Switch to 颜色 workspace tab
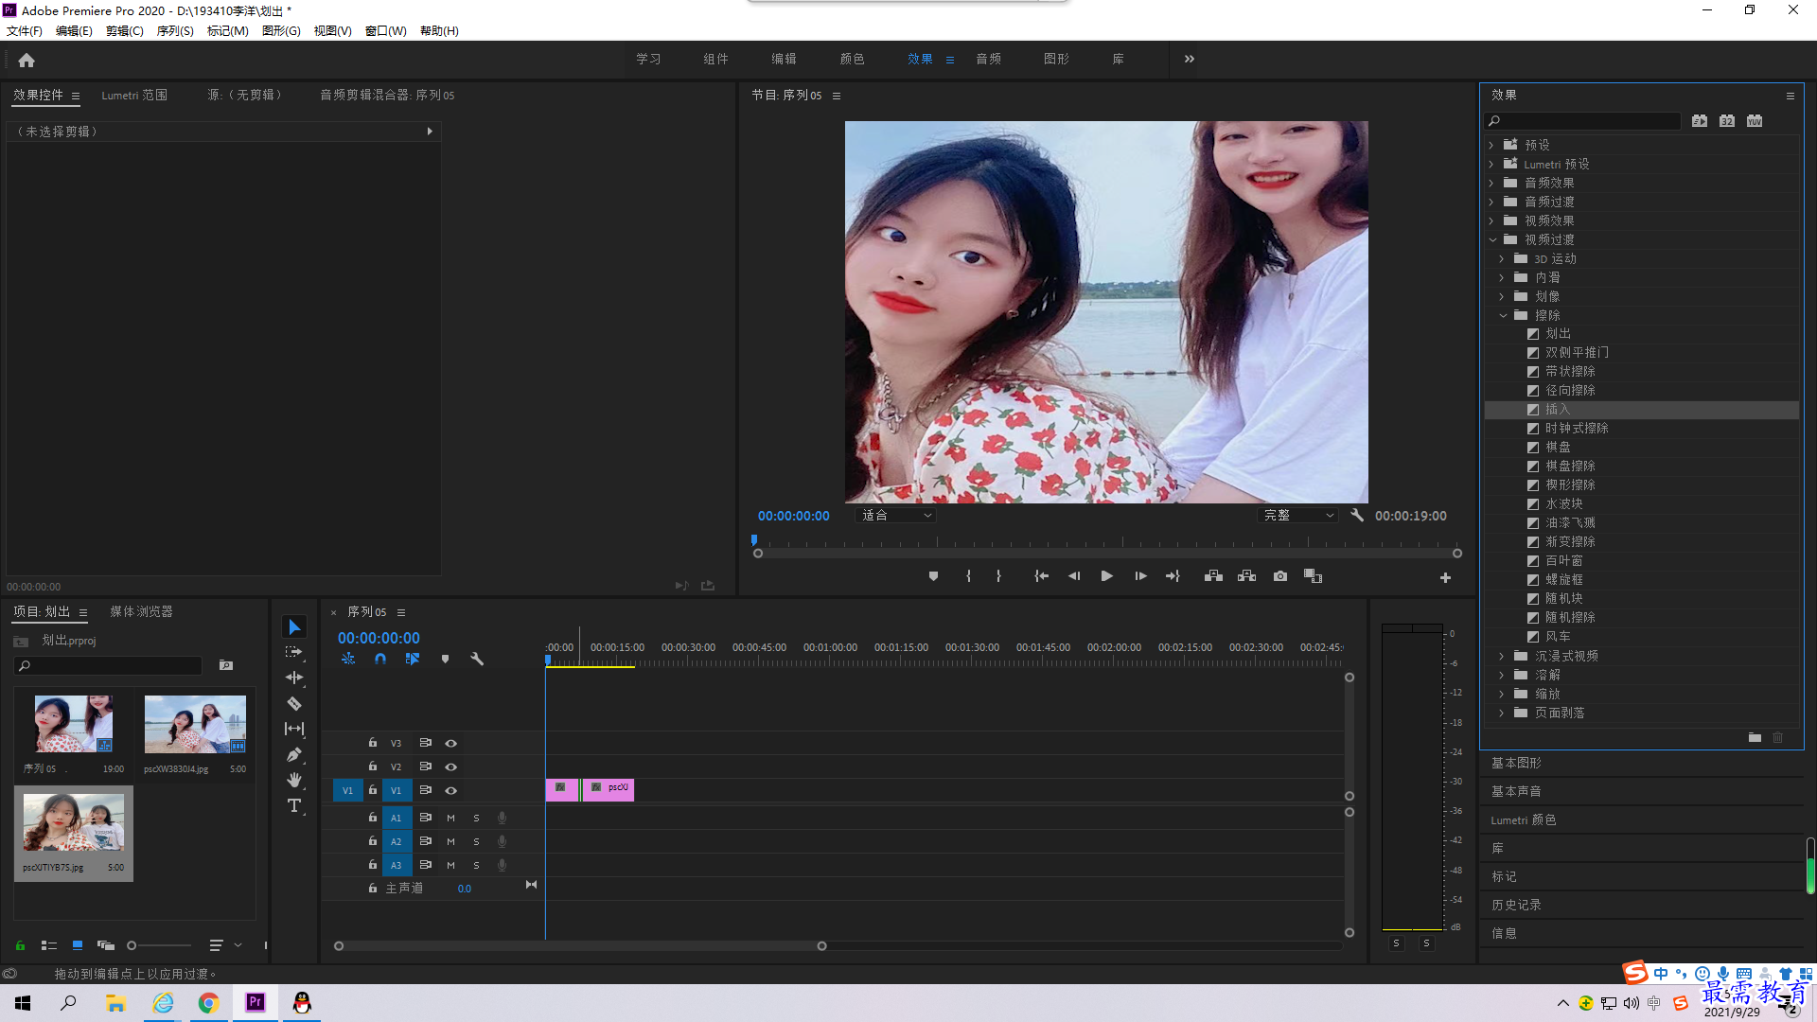The width and height of the screenshot is (1817, 1022). pos(852,59)
